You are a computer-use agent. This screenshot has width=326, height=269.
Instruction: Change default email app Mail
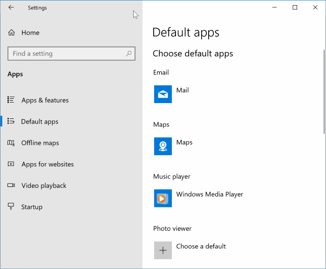[x=183, y=90]
